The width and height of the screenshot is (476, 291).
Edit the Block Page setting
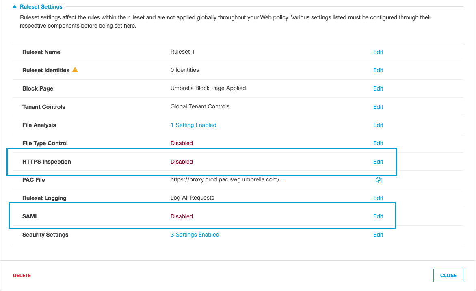click(378, 88)
